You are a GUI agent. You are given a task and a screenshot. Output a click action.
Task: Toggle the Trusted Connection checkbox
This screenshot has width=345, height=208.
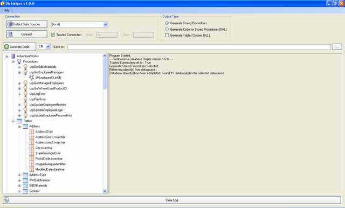click(53, 34)
